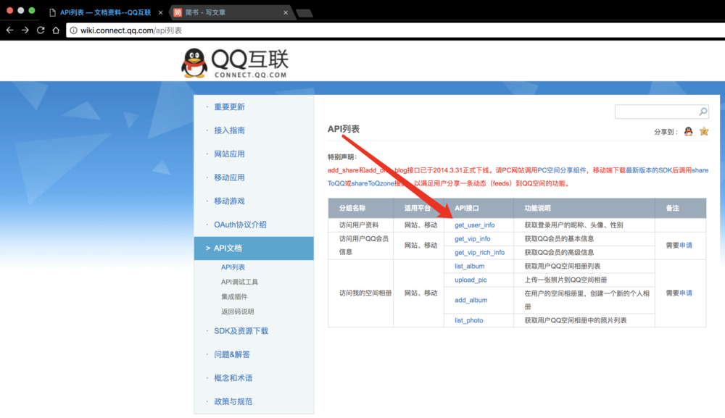This screenshot has width=725, height=418.
Task: Click the macOS green maximize button
Action: click(x=32, y=10)
